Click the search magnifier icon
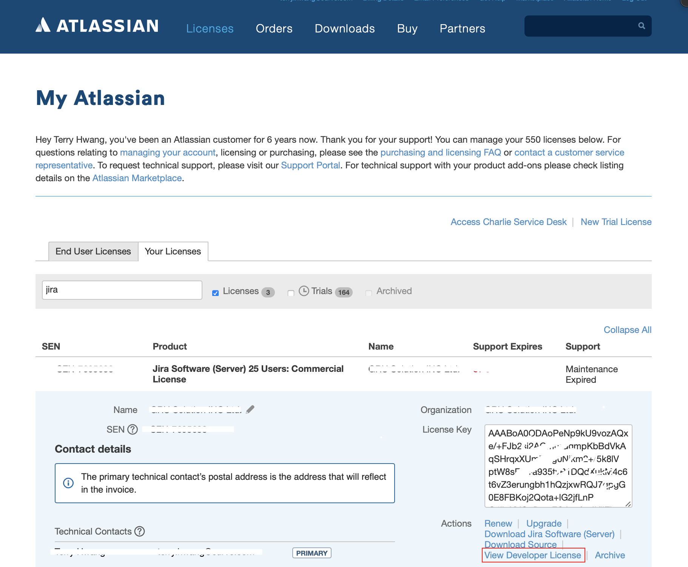This screenshot has width=688, height=567. pyautogui.click(x=642, y=26)
